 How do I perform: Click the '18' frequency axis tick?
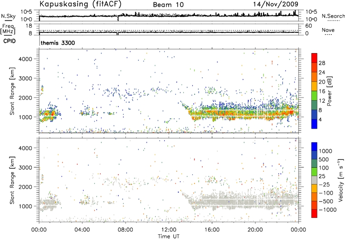coord(29,26)
